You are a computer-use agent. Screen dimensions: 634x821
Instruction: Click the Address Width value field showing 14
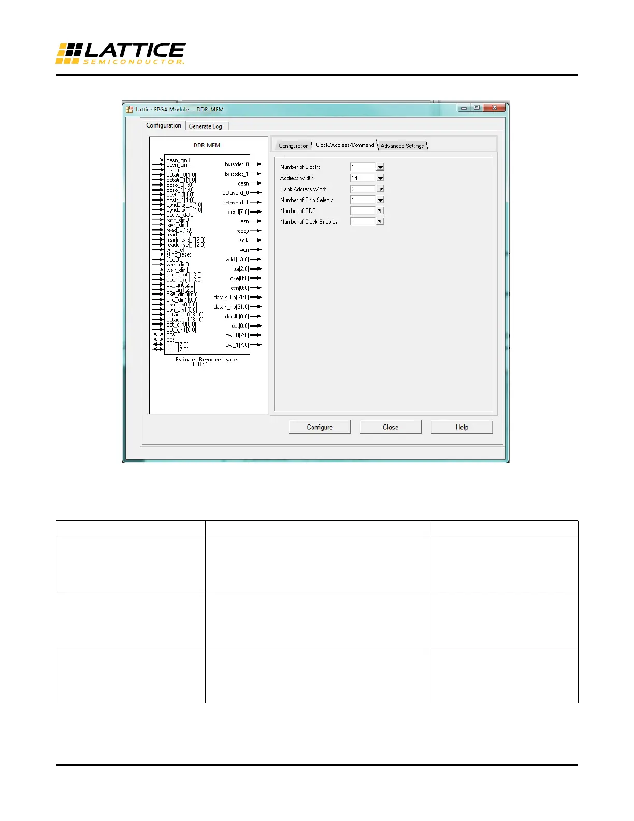point(363,178)
